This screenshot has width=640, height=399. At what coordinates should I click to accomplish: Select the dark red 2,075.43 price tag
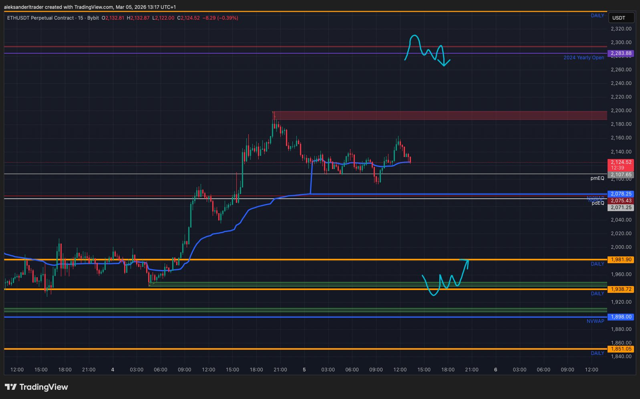[620, 201]
